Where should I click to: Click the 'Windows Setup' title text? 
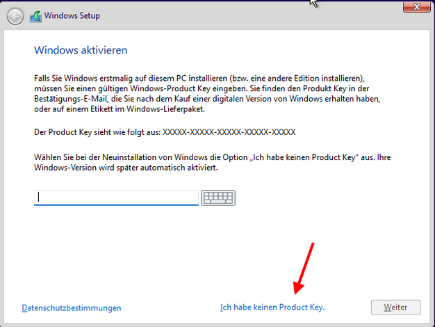click(72, 15)
